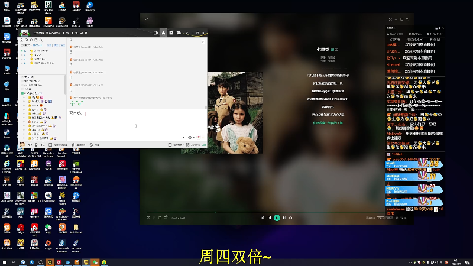Viewport: 473px width, 266px height.
Task: Click into the chat message input field
Action: point(136,126)
